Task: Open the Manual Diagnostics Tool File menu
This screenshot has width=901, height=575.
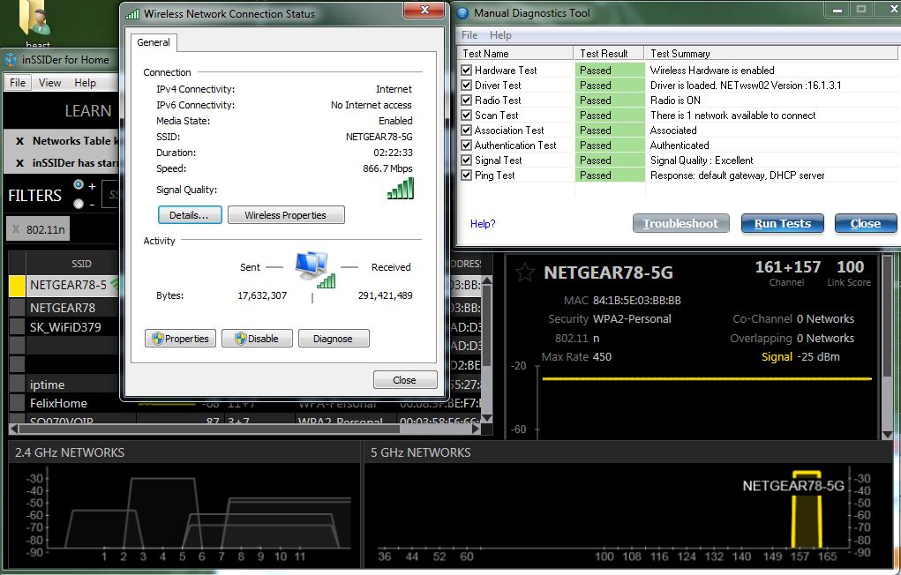Action: point(469,35)
